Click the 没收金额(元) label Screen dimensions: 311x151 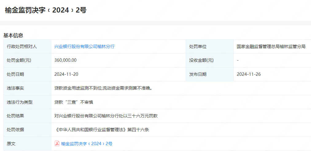(201, 61)
